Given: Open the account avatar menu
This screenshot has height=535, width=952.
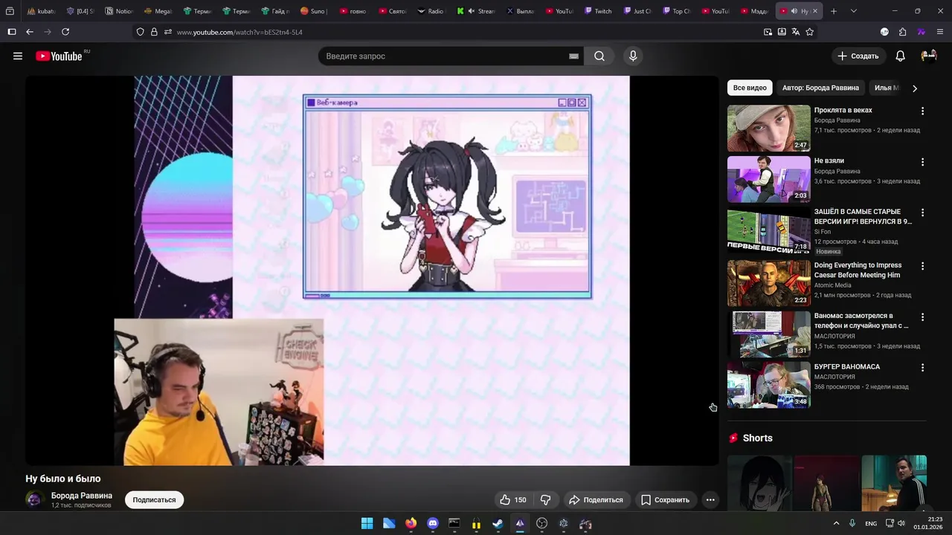Looking at the screenshot, I should (928, 56).
